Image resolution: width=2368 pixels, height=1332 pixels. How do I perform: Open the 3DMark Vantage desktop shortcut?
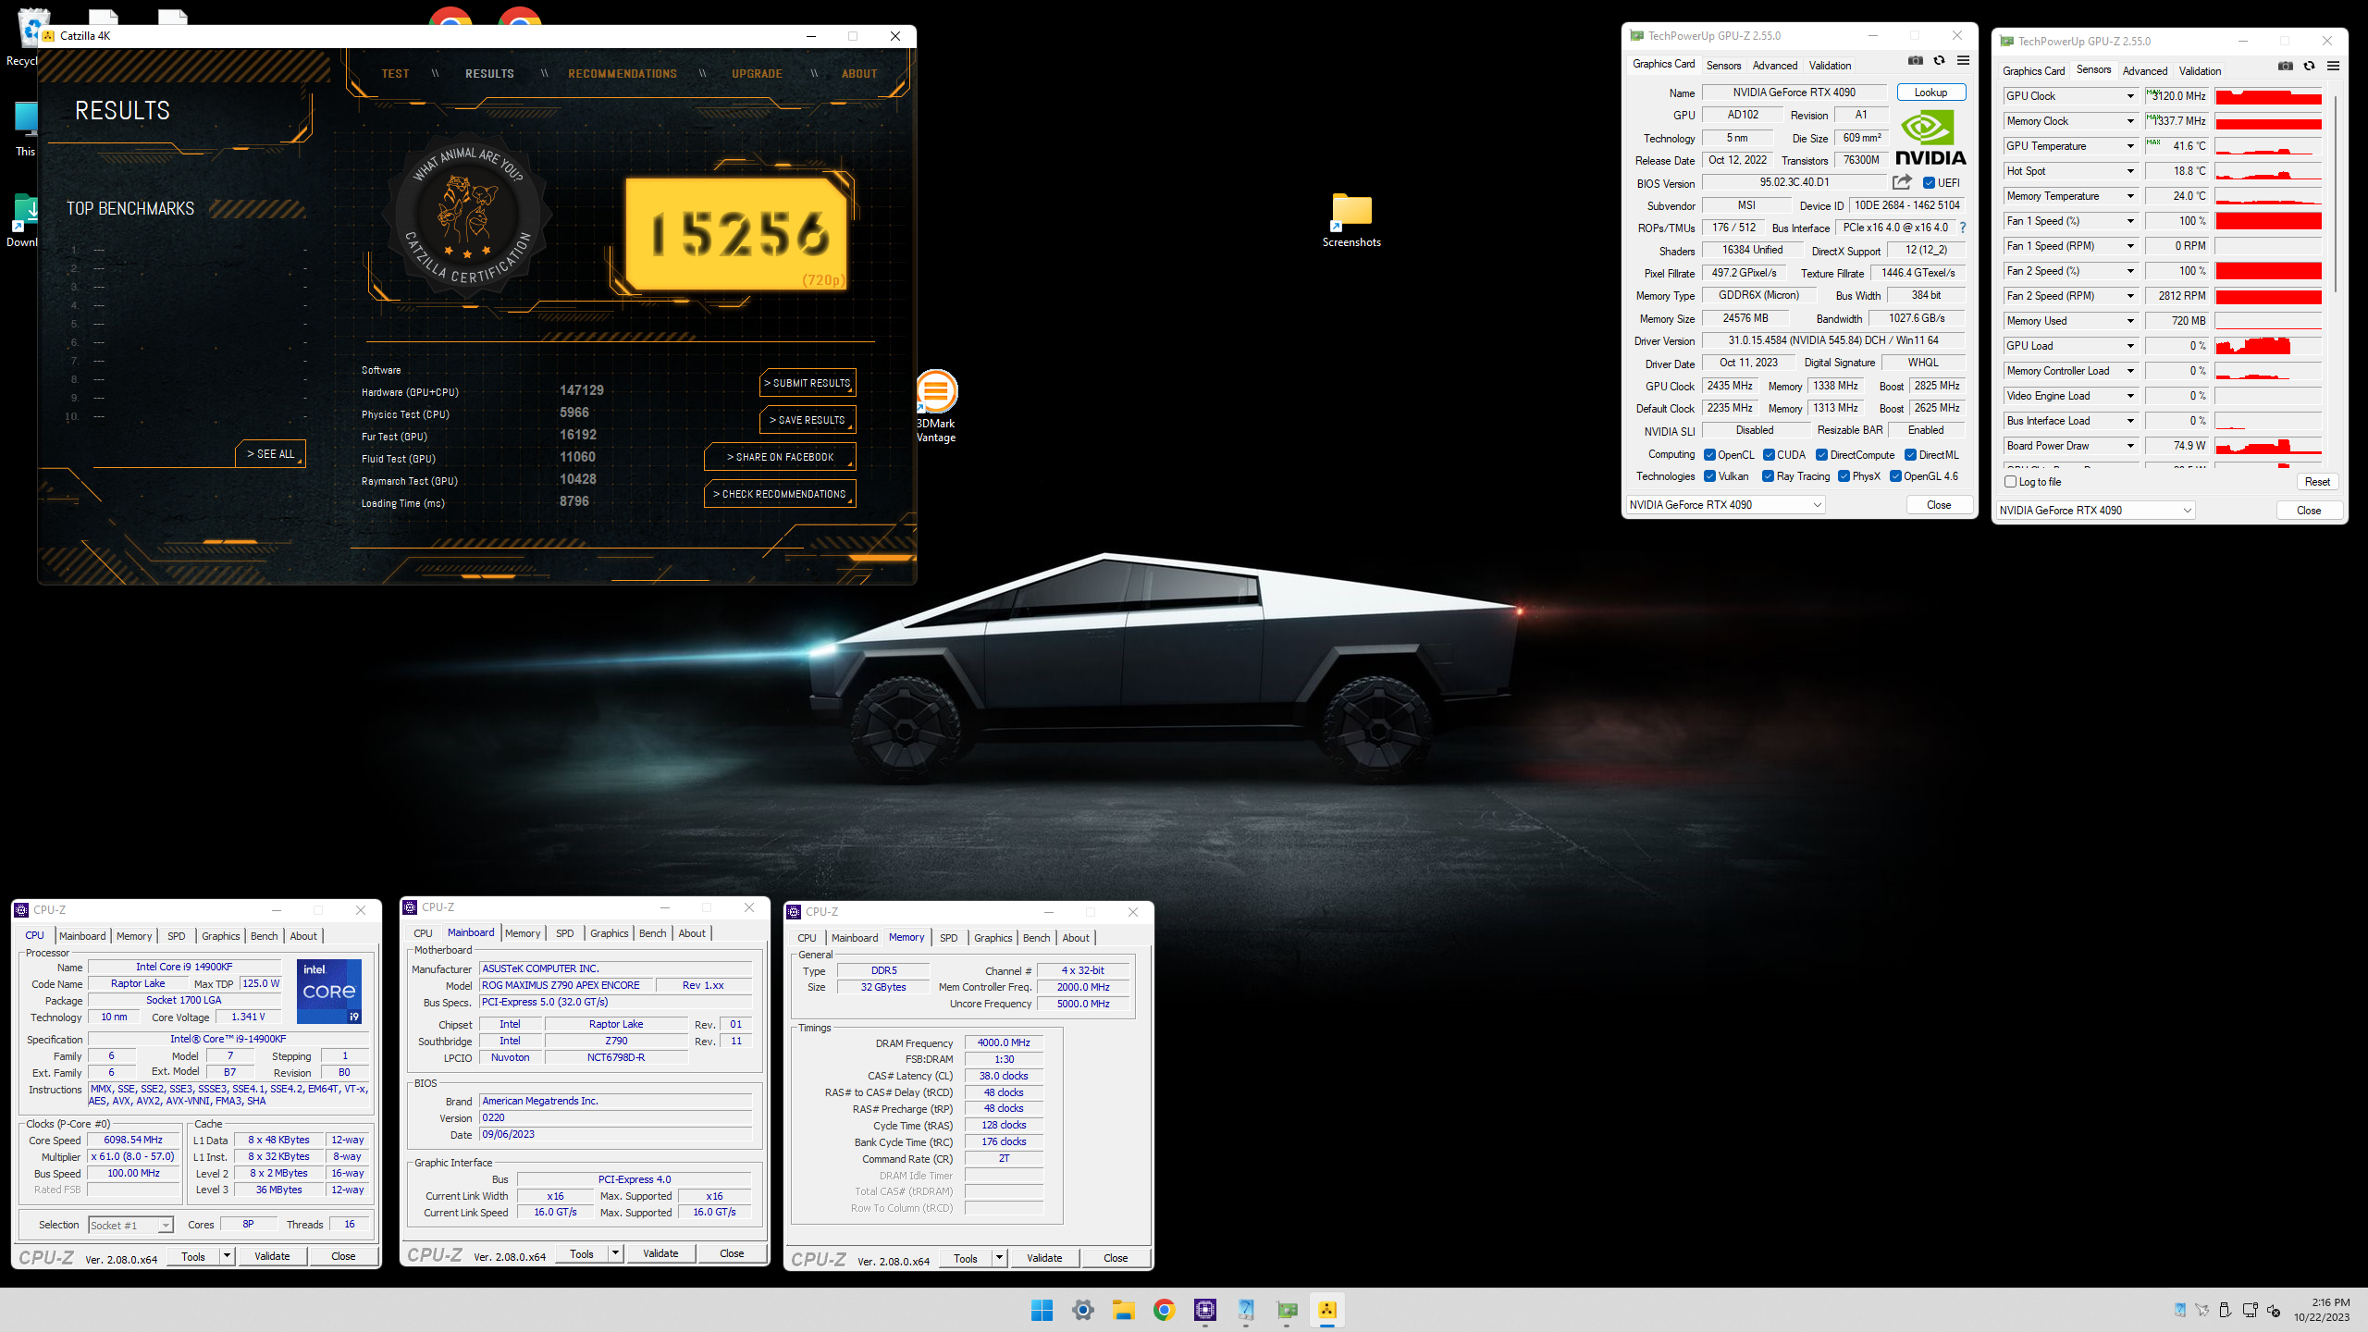(x=936, y=405)
